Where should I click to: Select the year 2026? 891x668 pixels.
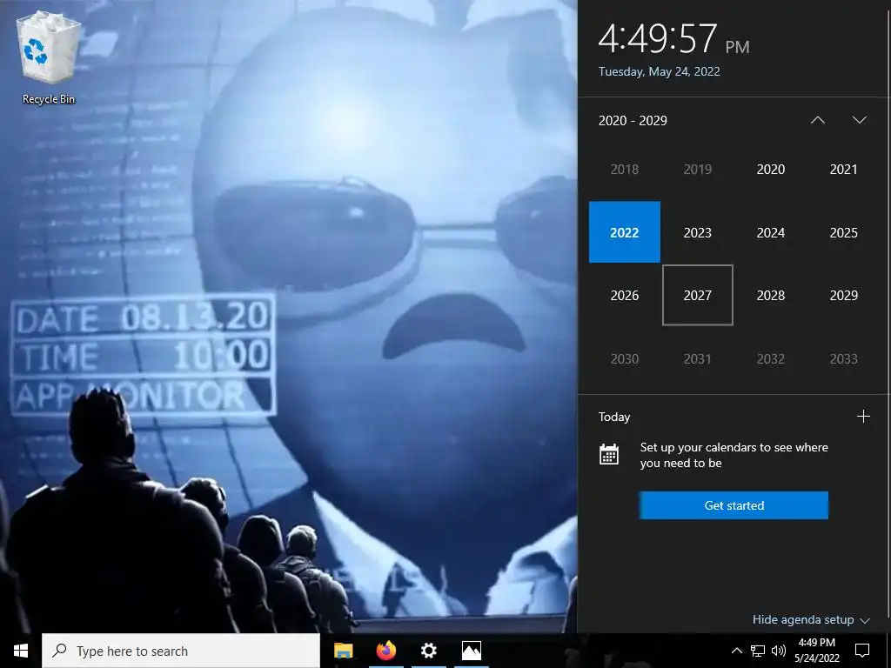point(625,296)
